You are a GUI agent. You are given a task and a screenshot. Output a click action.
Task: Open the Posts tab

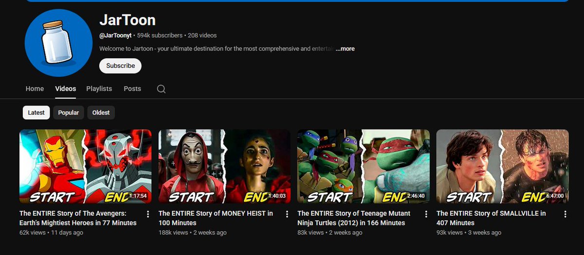click(132, 89)
